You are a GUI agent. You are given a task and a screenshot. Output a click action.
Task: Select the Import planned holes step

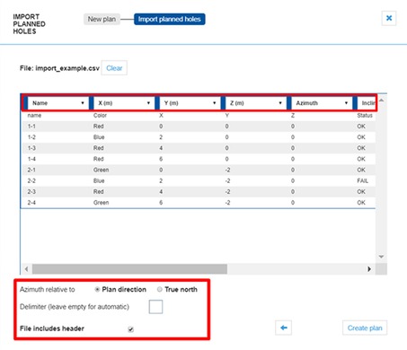pyautogui.click(x=170, y=19)
